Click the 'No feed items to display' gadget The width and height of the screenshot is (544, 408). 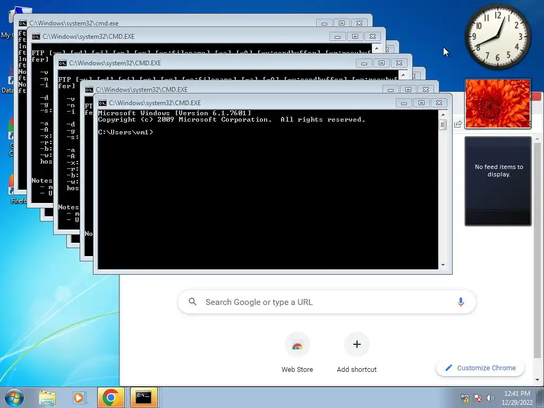(x=498, y=181)
